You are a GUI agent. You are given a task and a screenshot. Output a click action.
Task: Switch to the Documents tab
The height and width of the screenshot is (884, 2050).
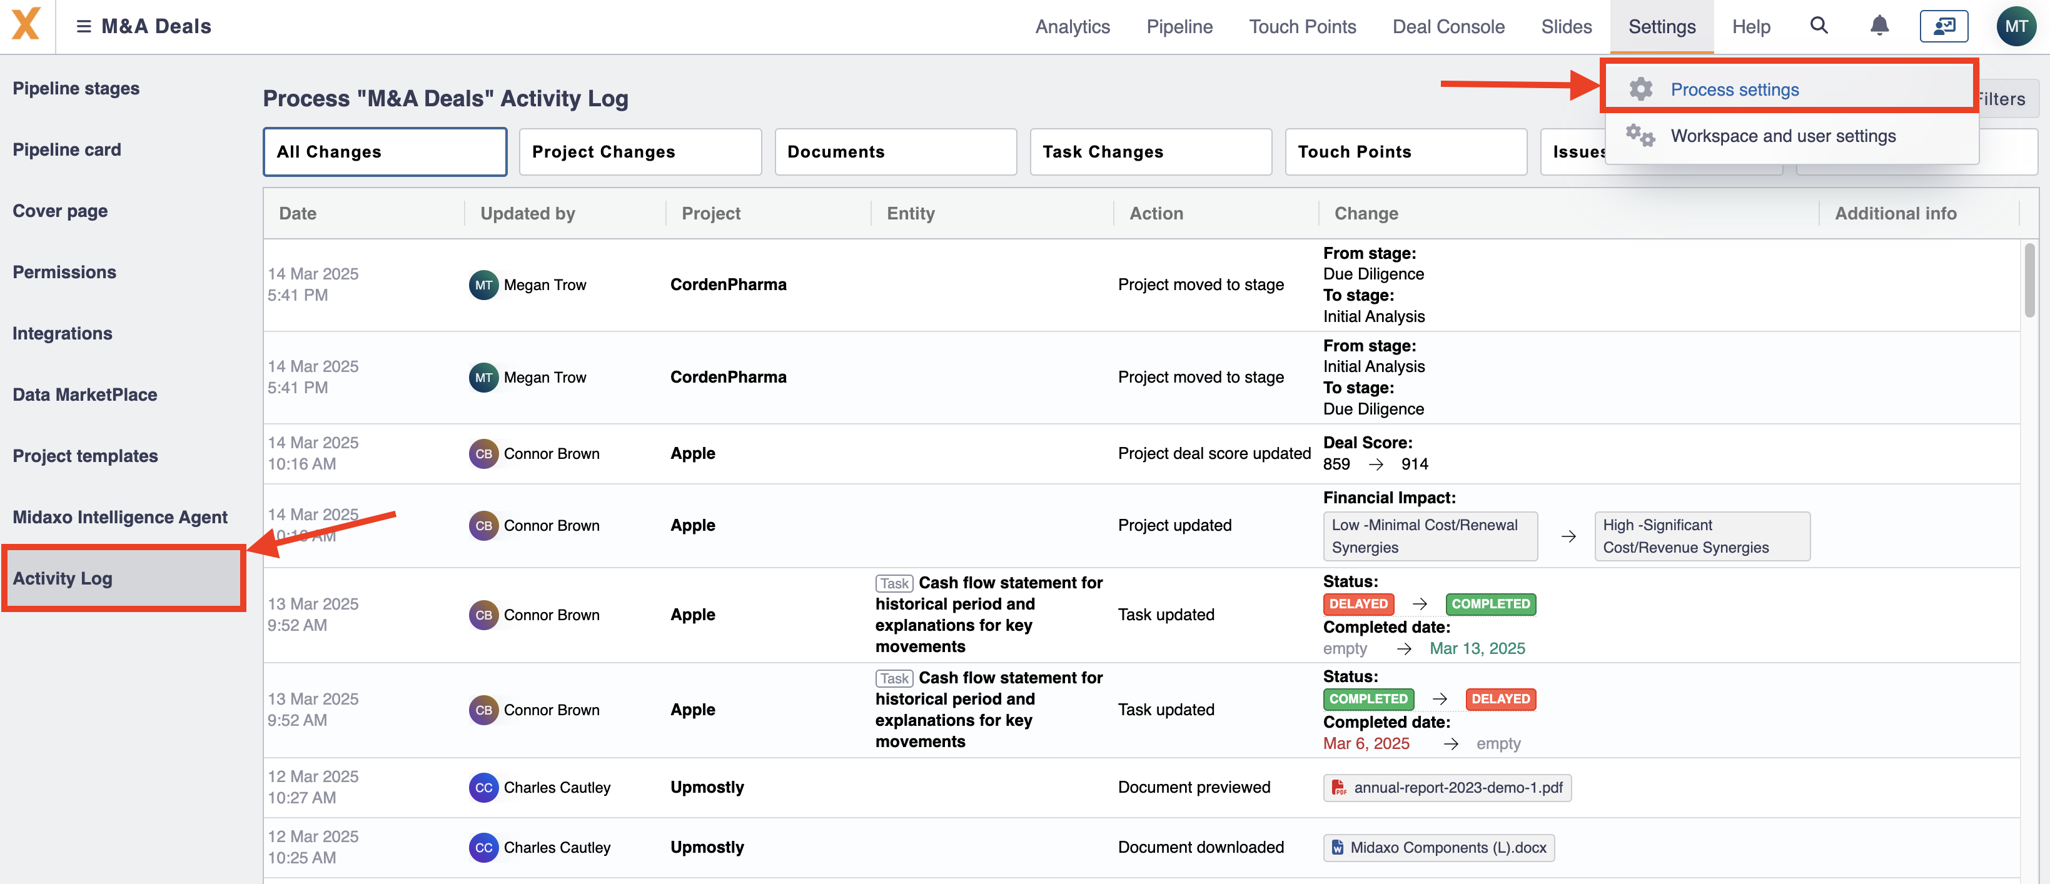point(896,151)
